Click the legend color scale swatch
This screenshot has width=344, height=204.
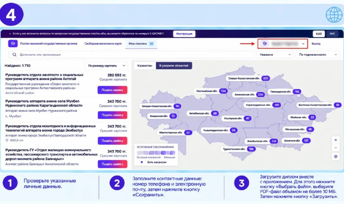tap(156, 153)
